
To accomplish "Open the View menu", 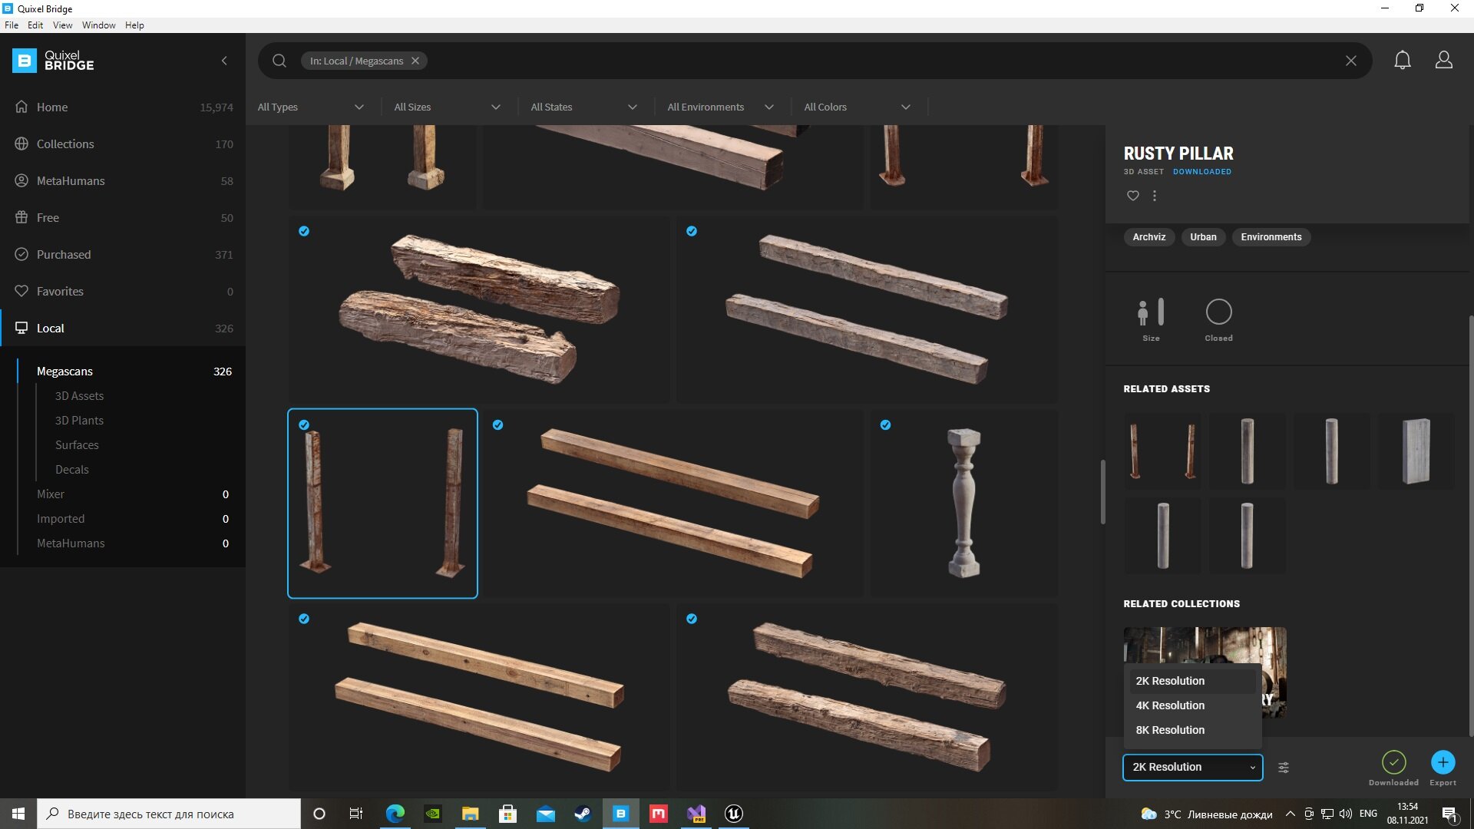I will [62, 25].
